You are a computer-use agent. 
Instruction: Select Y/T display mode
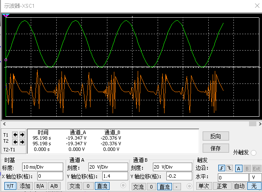pyautogui.click(x=10, y=186)
